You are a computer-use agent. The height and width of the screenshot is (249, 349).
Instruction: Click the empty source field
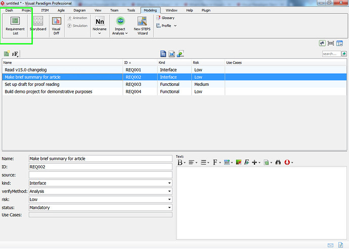pyautogui.click(x=100, y=175)
